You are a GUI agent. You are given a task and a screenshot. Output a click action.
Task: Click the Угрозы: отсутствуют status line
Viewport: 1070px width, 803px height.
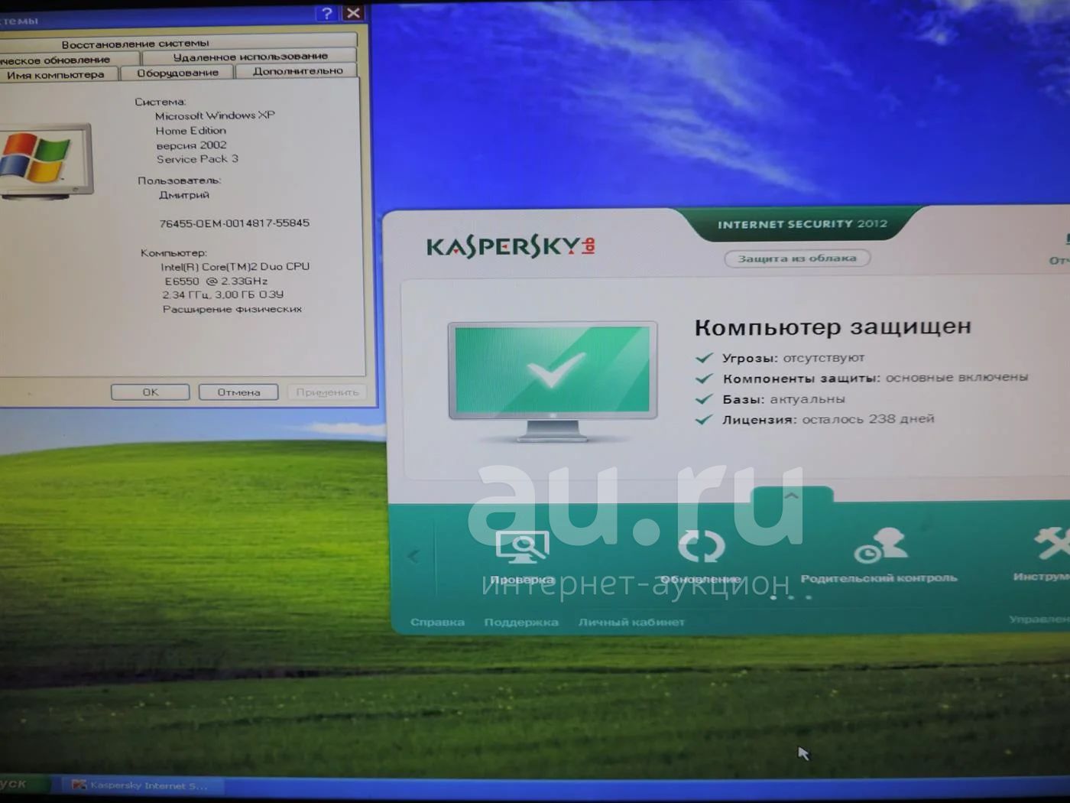point(793,358)
